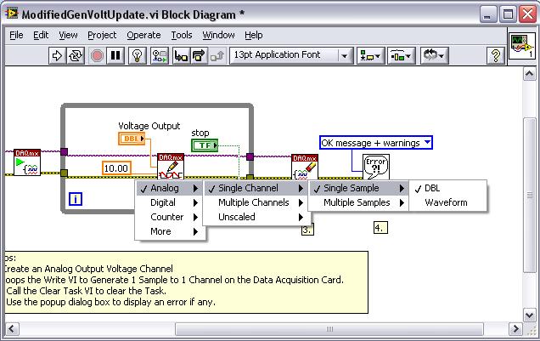This screenshot has height=341, width=540.
Task: Click the Step Into button
Action: pos(181,55)
